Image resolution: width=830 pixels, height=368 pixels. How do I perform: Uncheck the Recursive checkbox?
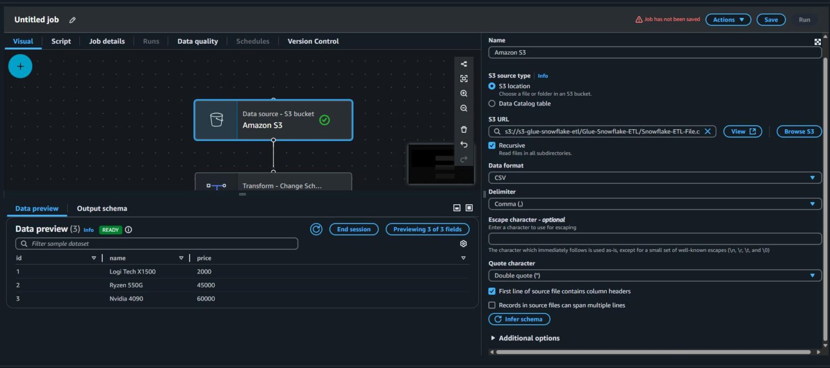tap(492, 145)
